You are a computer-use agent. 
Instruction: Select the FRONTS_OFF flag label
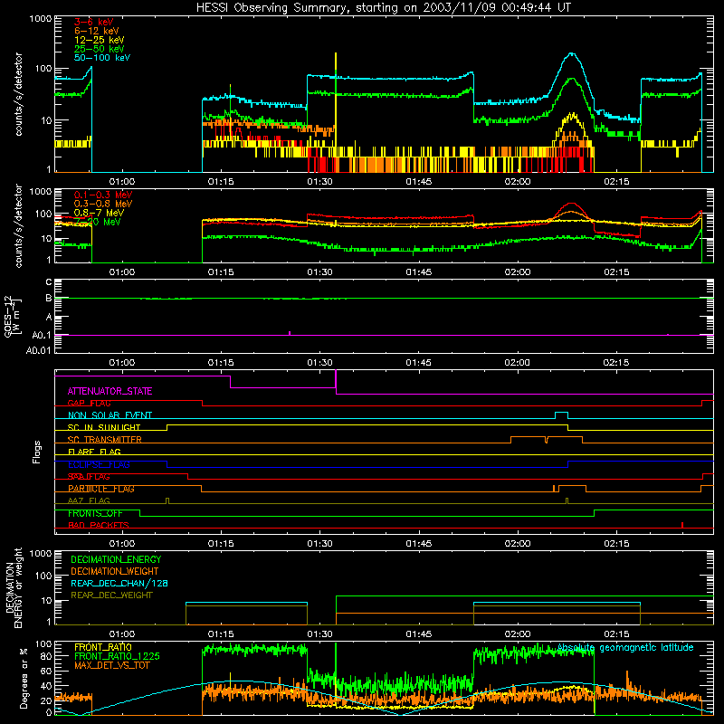[x=95, y=513]
